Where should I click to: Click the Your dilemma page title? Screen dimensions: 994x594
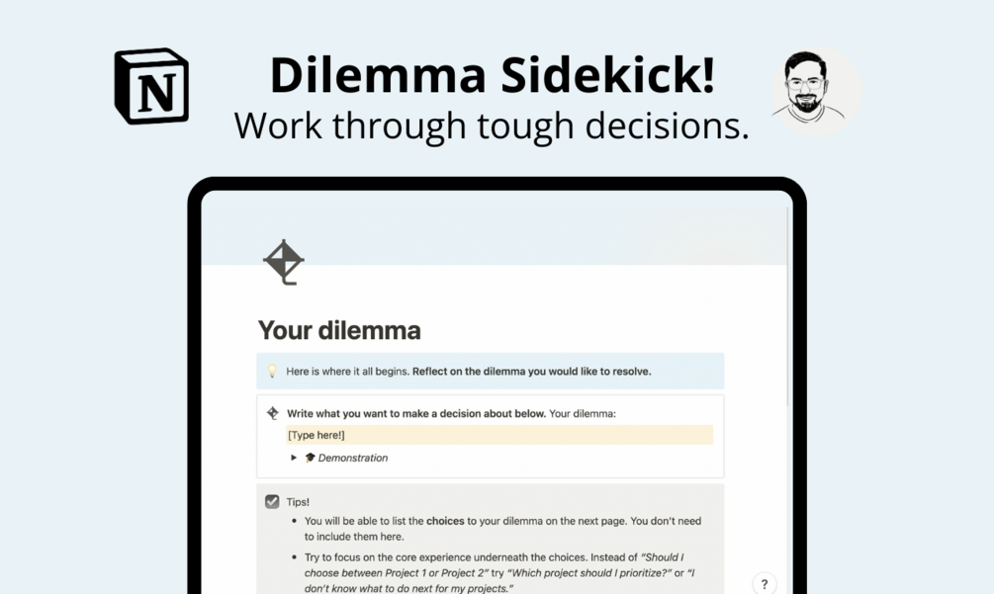339,330
